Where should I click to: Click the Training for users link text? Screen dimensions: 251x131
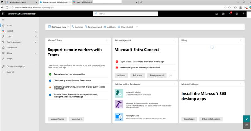point(132,116)
